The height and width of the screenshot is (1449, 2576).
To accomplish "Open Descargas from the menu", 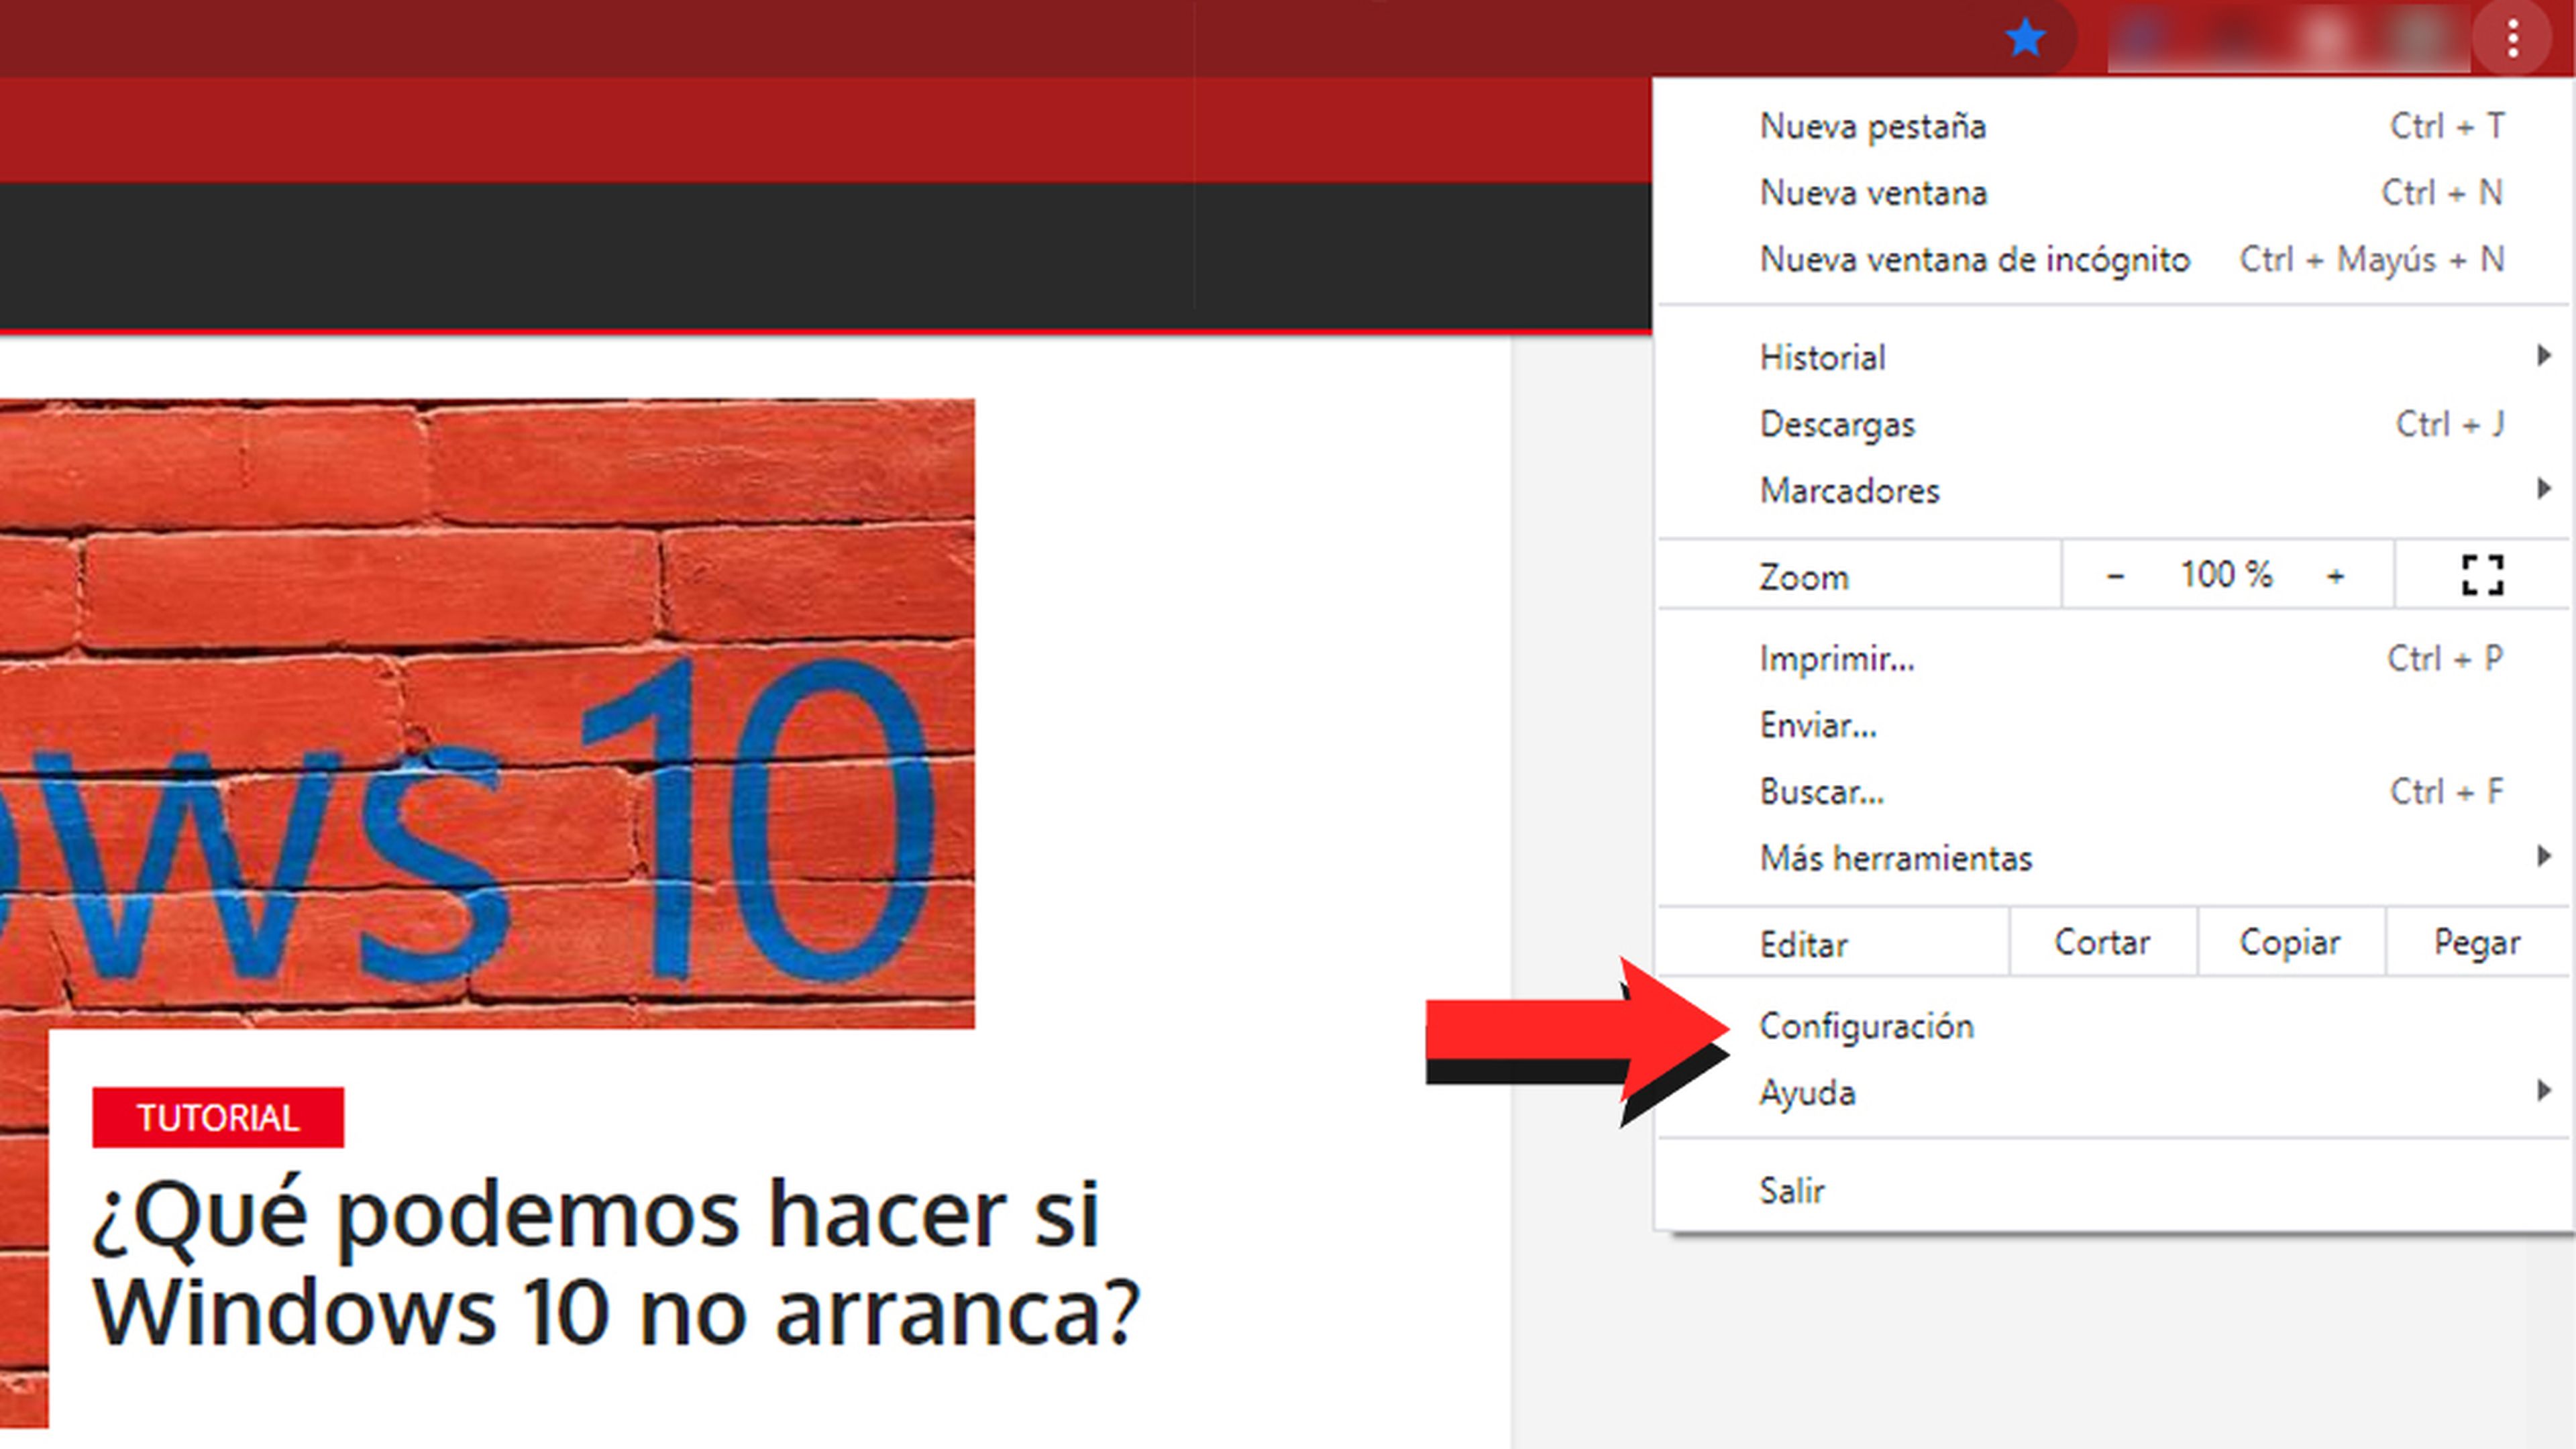I will (2114, 424).
